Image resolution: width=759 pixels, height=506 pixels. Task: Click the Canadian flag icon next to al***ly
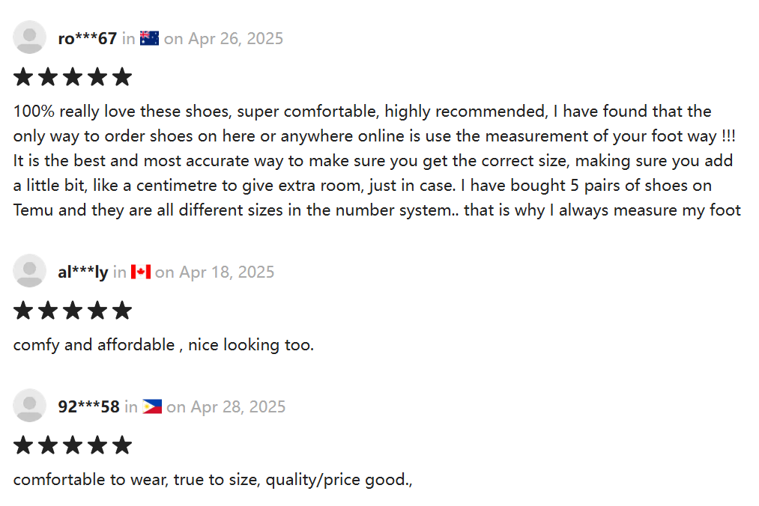click(x=140, y=272)
